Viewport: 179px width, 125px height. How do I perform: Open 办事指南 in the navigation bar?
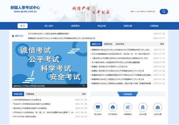154,26
